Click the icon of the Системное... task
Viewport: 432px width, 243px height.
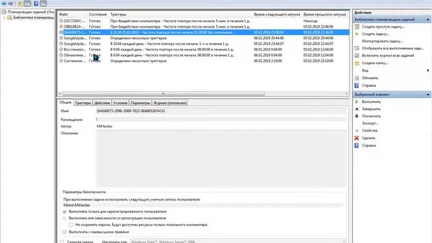click(61, 61)
